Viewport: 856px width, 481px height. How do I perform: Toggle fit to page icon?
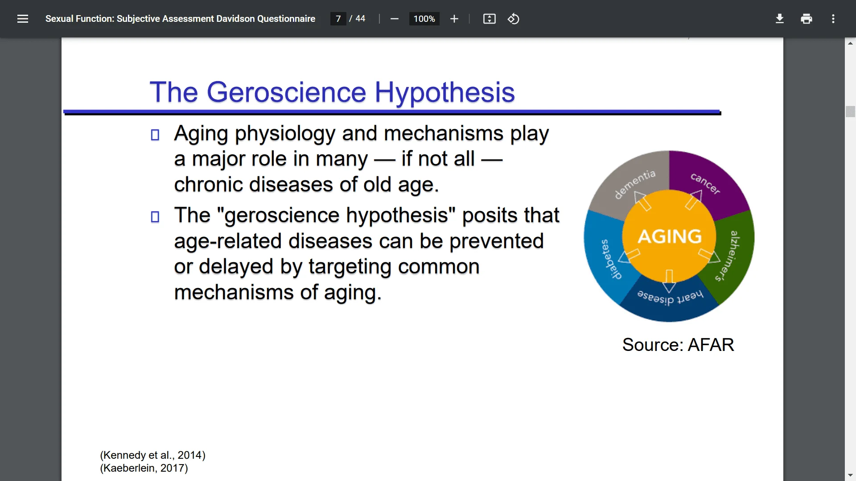[x=489, y=19]
